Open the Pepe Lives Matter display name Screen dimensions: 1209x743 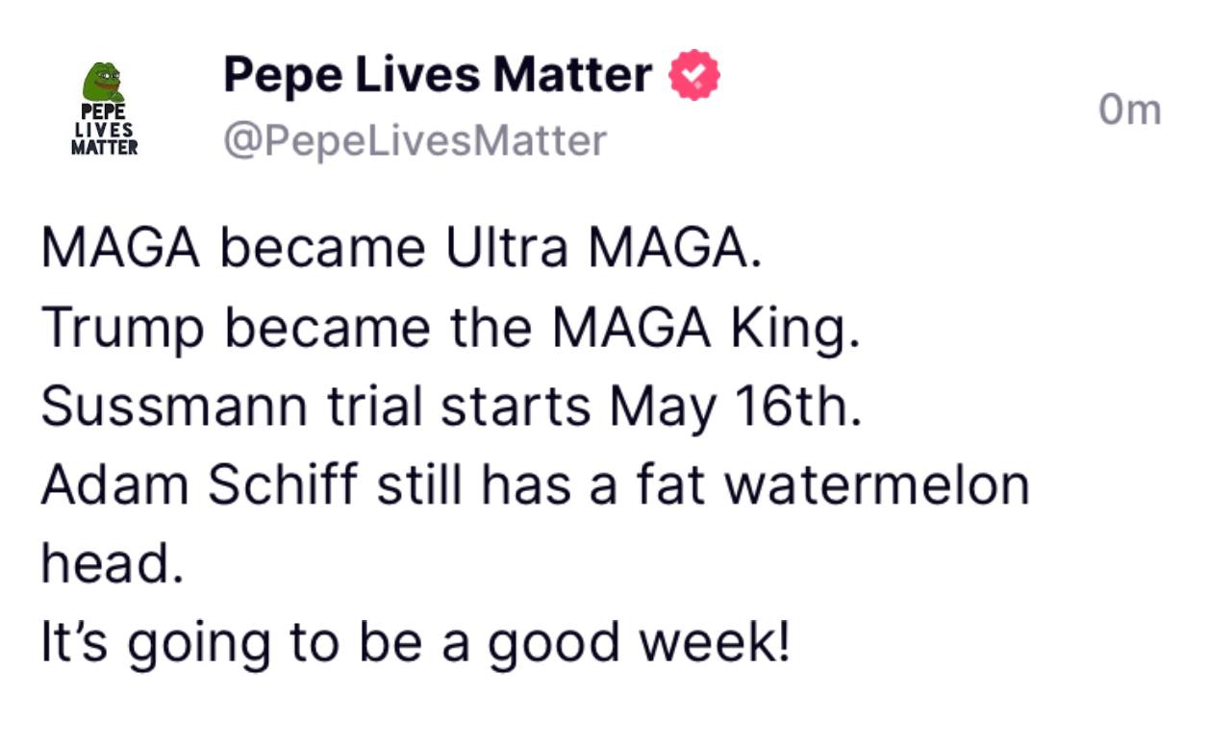point(438,75)
